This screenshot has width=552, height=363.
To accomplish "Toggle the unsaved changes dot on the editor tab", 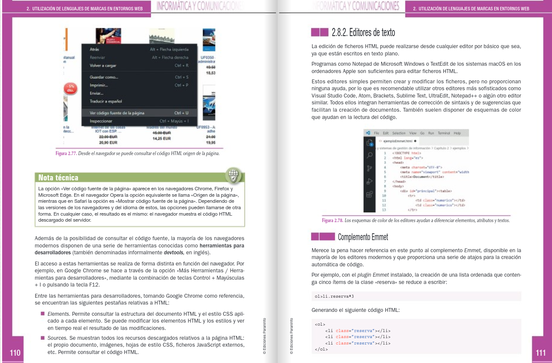I will click(x=414, y=141).
